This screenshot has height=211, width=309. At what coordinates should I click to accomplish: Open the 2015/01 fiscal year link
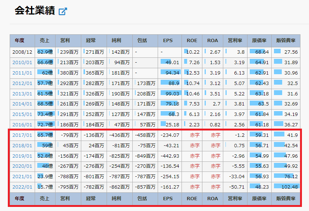click(22, 114)
